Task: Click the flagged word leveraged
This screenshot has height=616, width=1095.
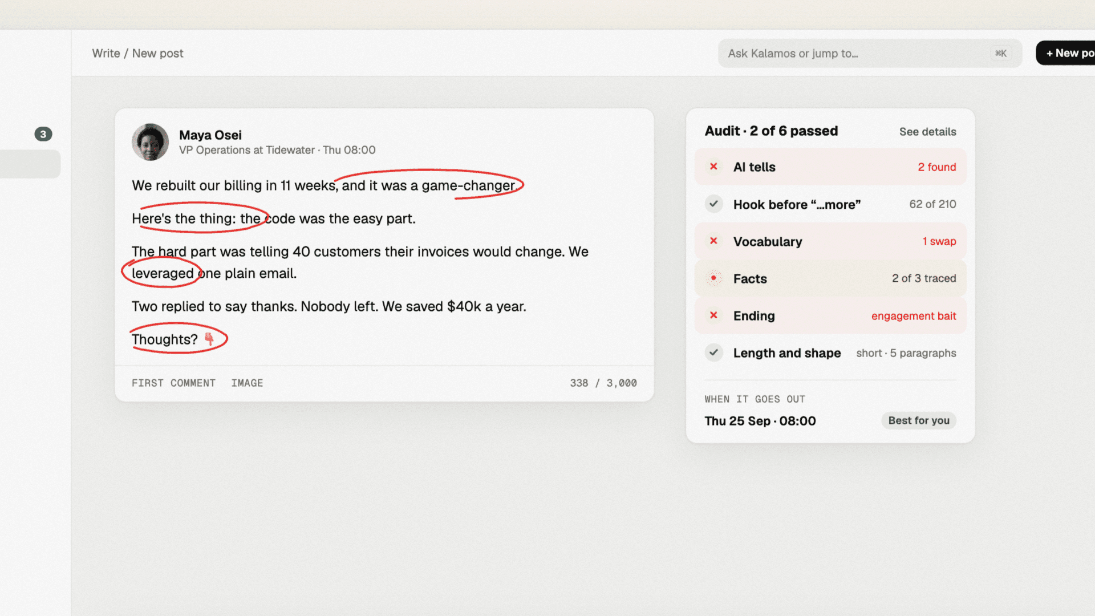Action: click(163, 273)
